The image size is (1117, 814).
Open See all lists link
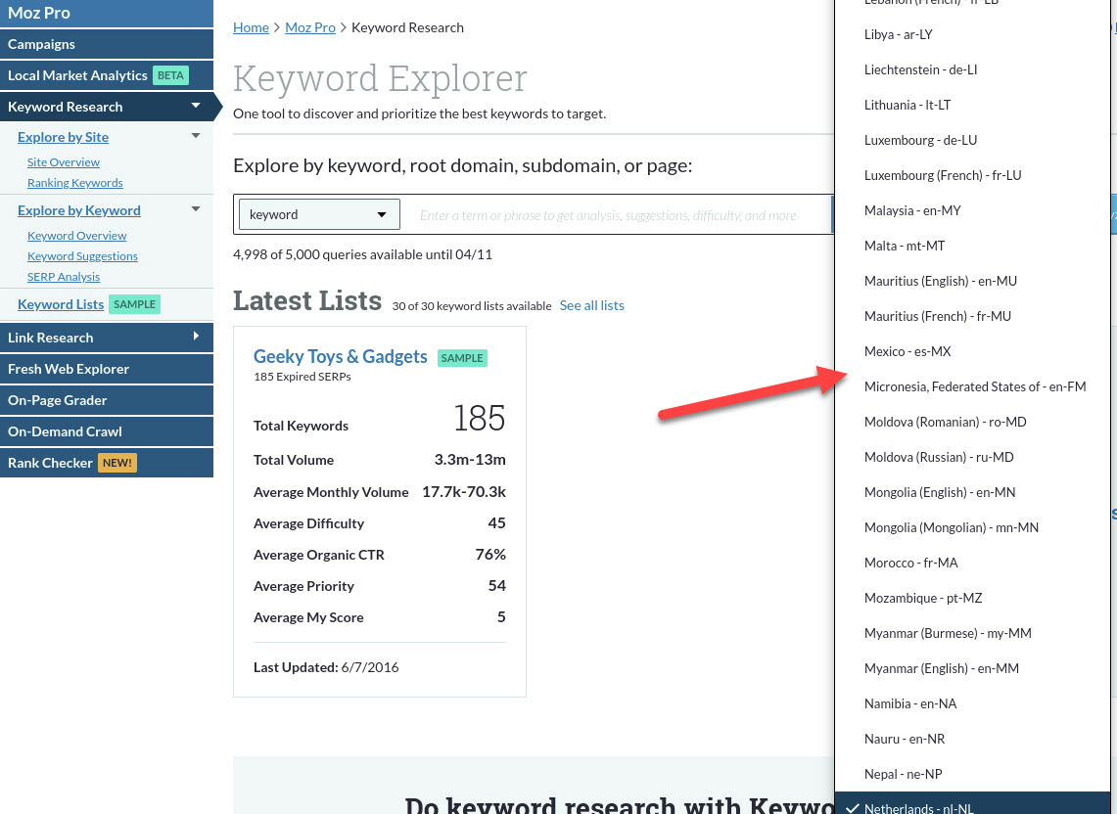(x=591, y=305)
